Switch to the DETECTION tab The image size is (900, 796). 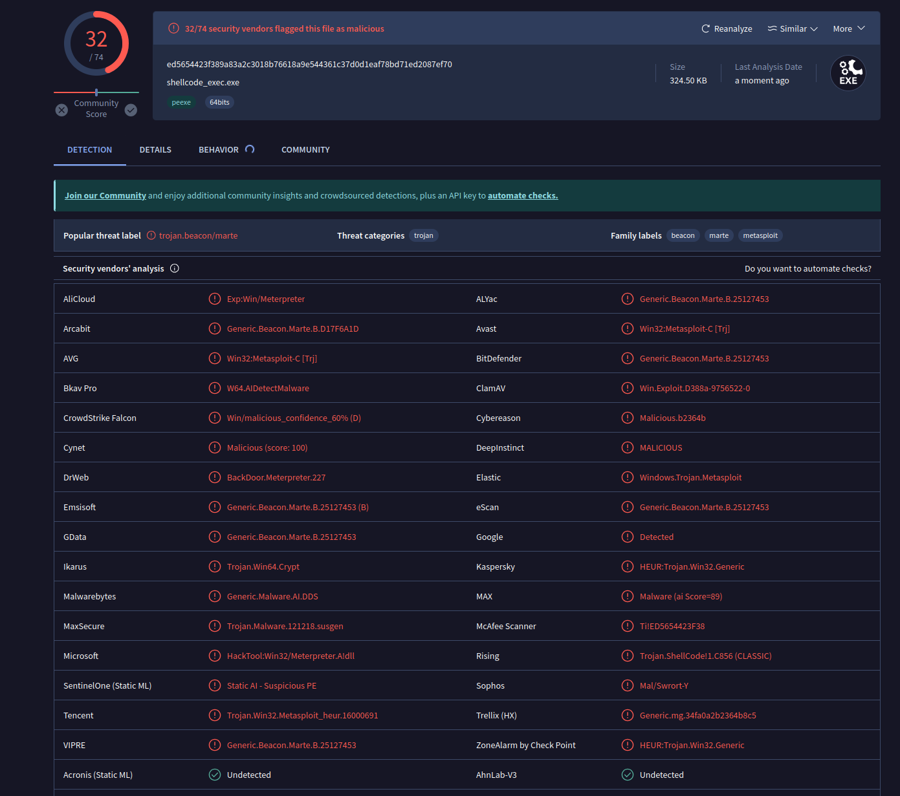pyautogui.click(x=90, y=149)
